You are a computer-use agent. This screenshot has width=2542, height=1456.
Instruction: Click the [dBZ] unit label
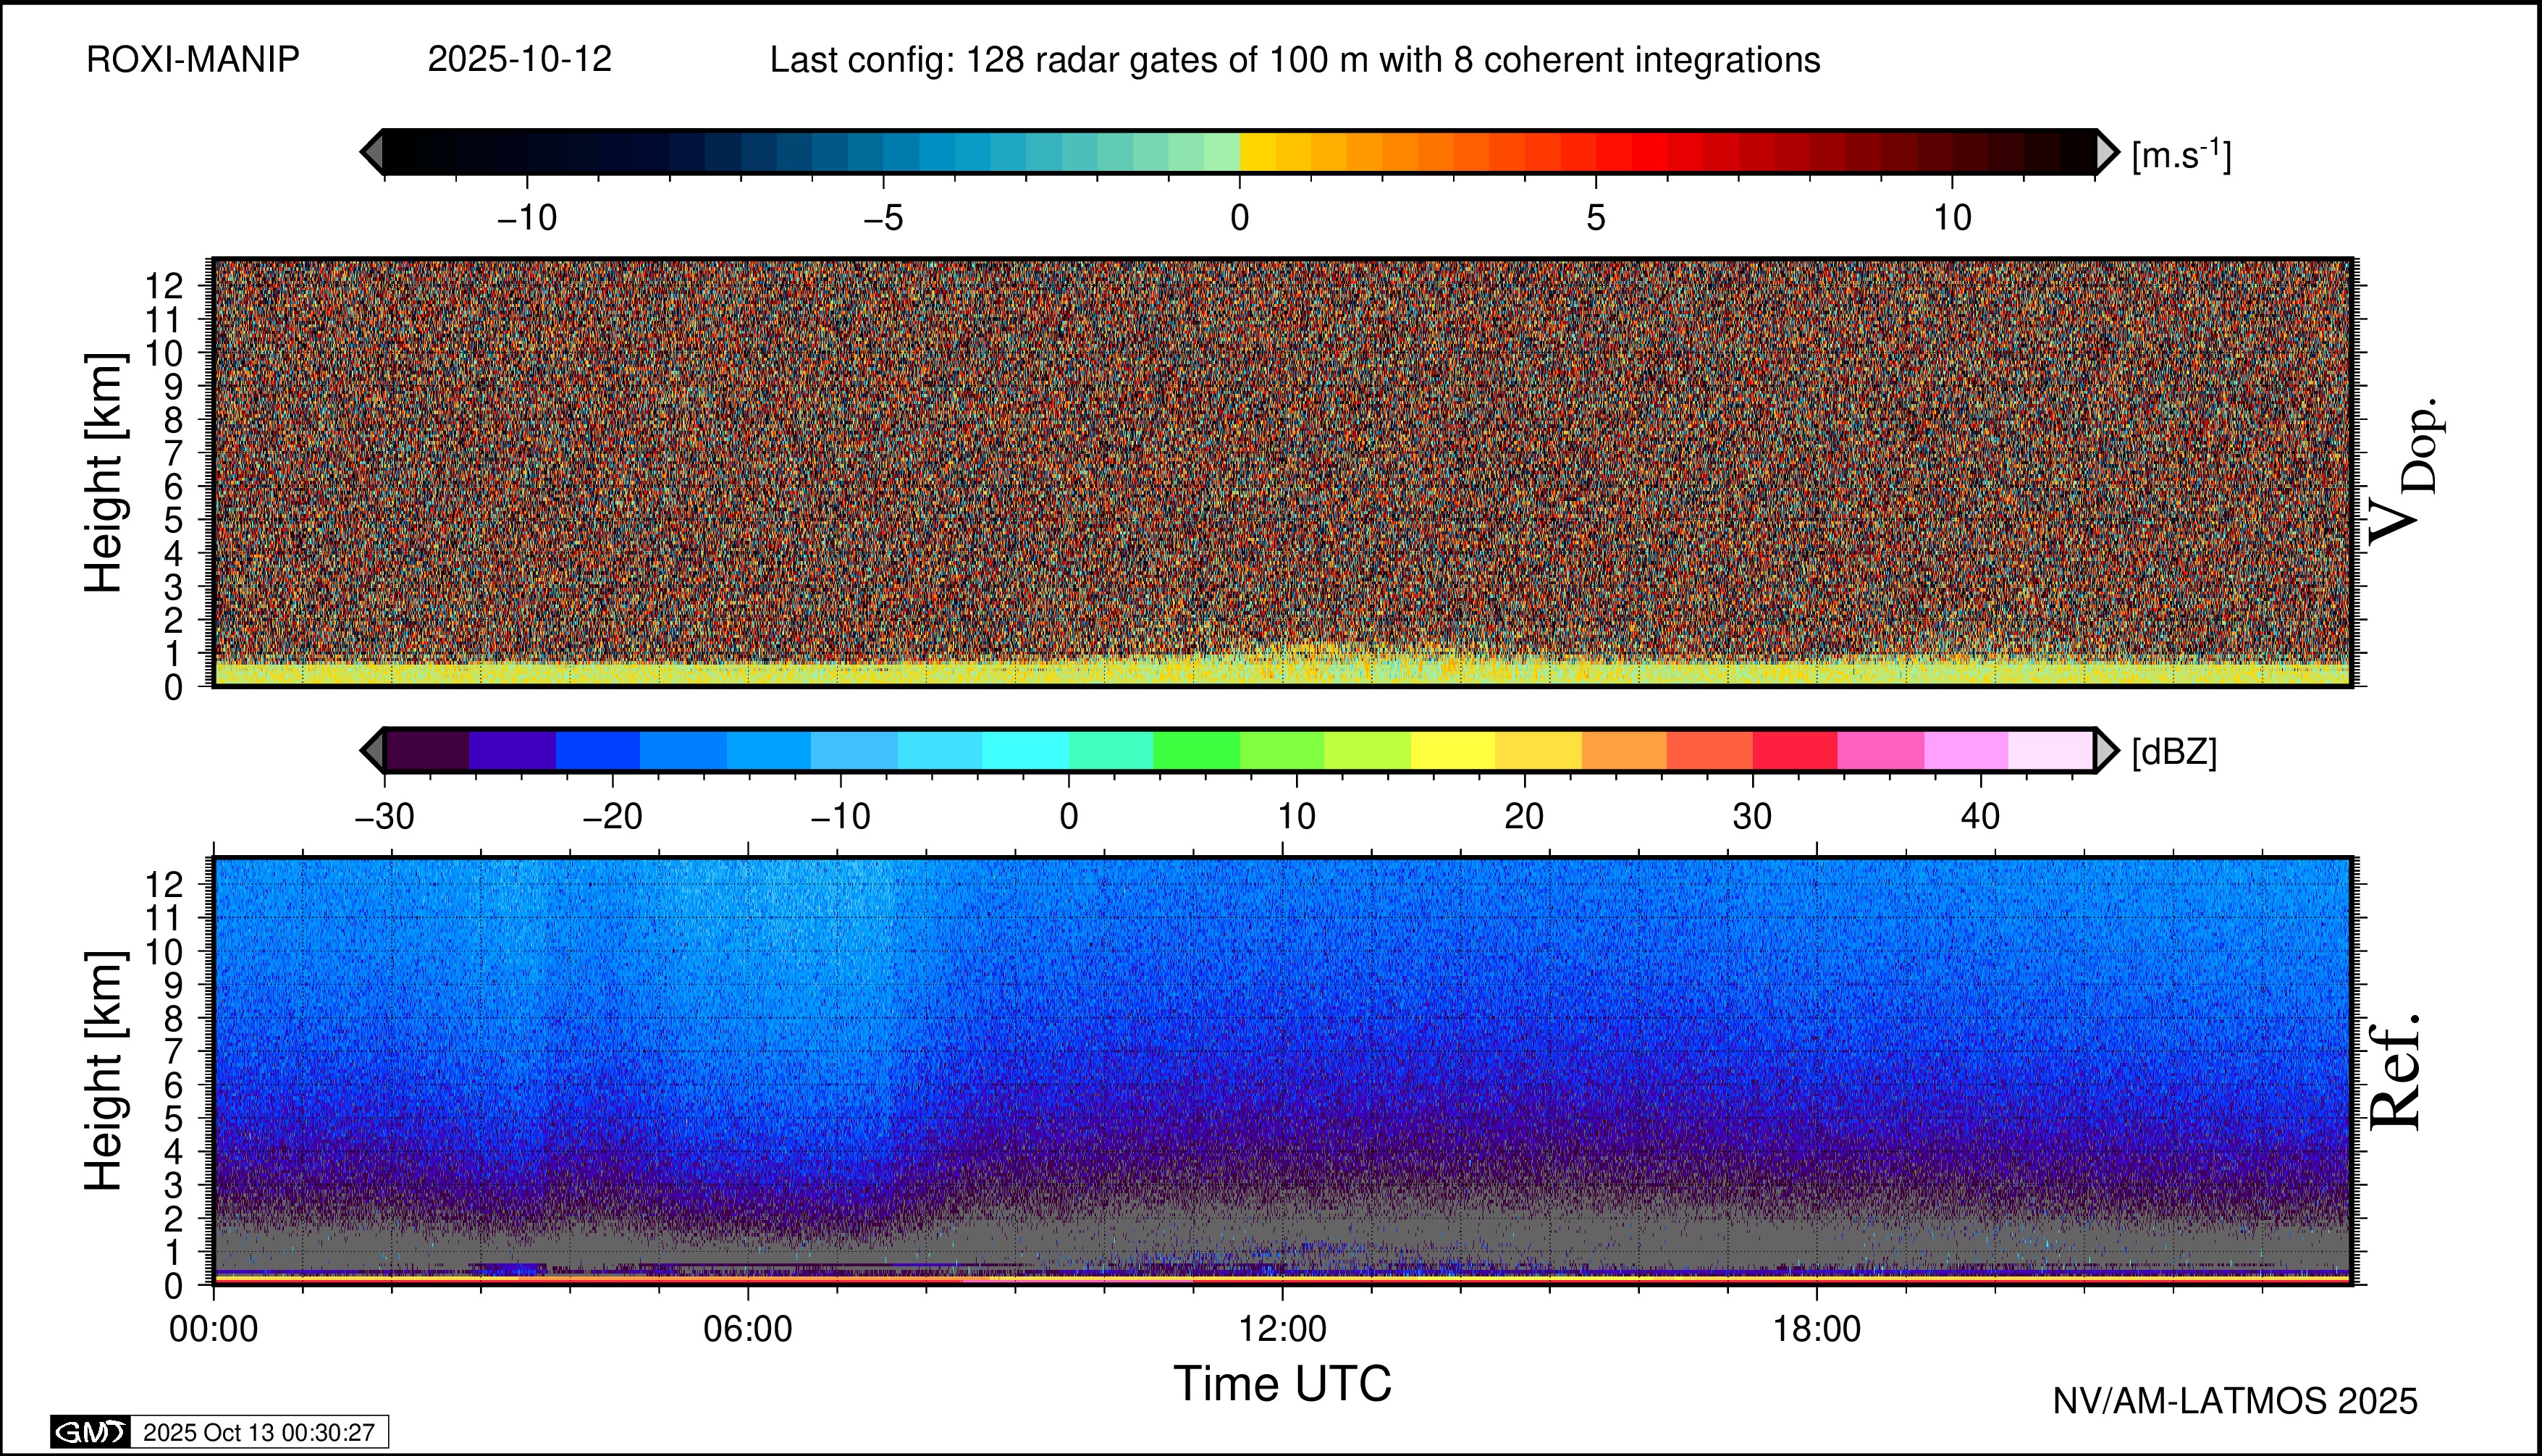2174,752
